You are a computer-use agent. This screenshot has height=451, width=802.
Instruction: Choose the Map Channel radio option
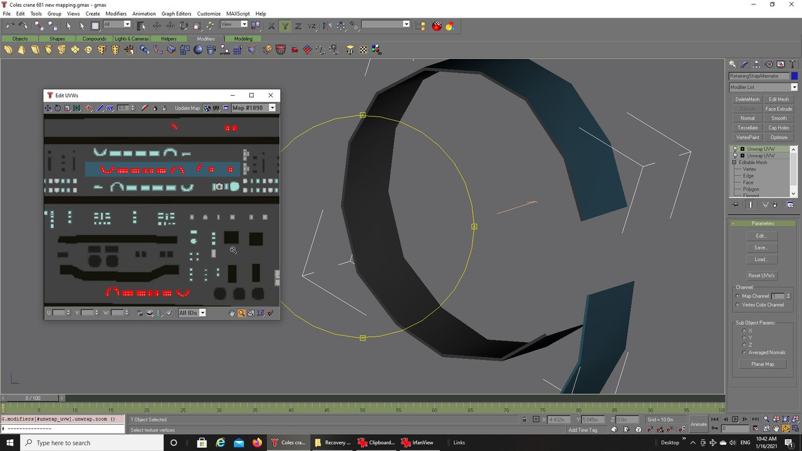coord(737,296)
